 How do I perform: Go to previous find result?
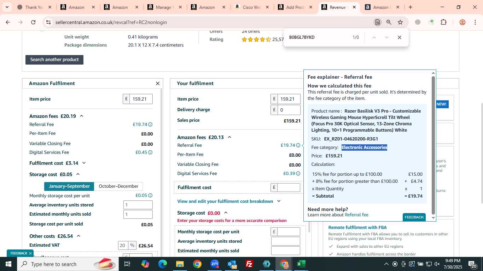point(374,37)
